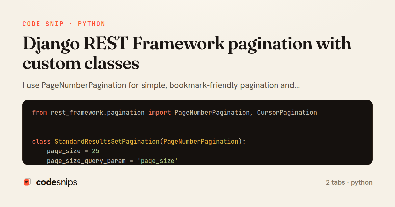Image resolution: width=395 pixels, height=207 pixels.
Task: Open the codesnips brand name
Action: coord(57,182)
